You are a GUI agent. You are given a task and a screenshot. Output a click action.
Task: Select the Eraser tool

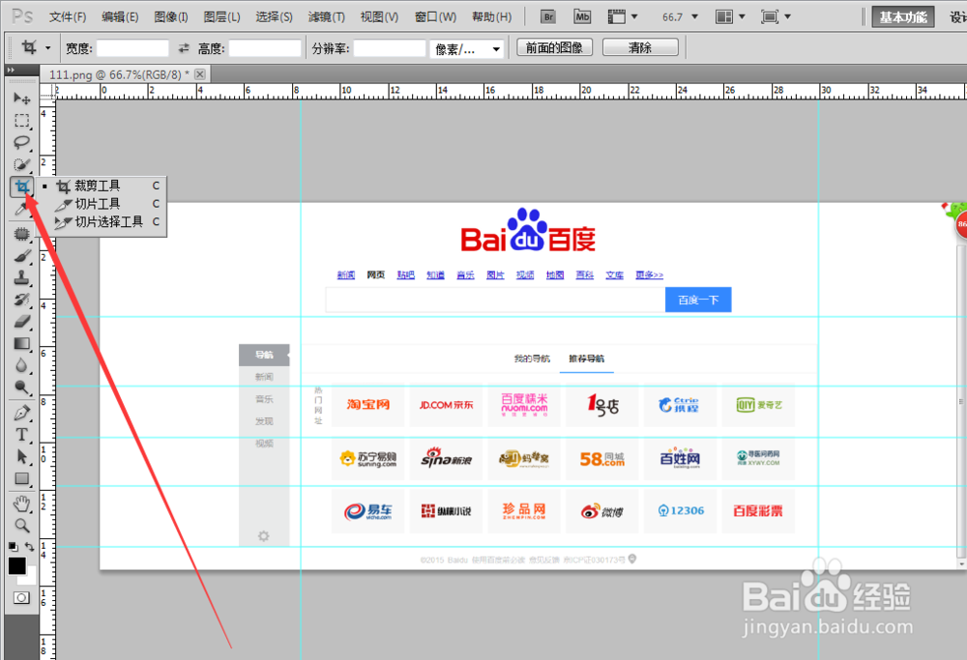21,322
